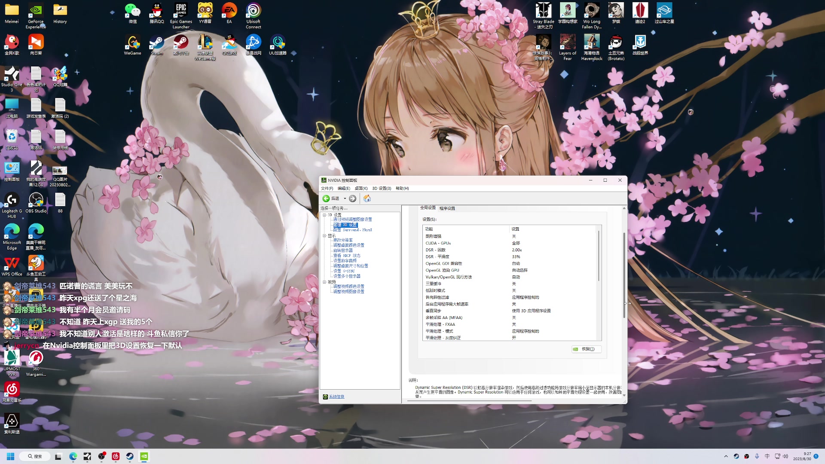Open the 桌面(K) menu
Image resolution: width=825 pixels, height=464 pixels.
(x=361, y=188)
